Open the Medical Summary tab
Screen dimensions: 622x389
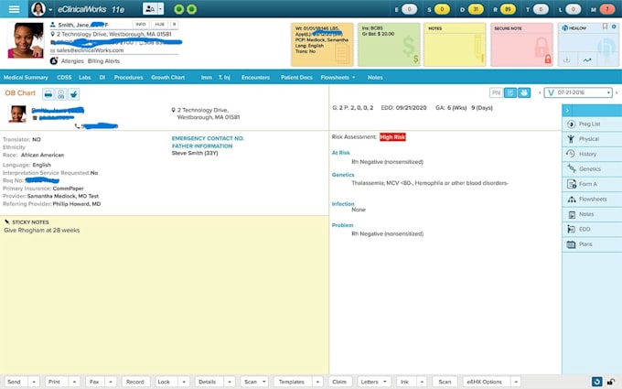tap(26, 78)
